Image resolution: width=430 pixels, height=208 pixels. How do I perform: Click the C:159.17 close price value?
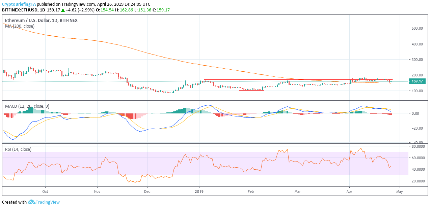(161, 10)
